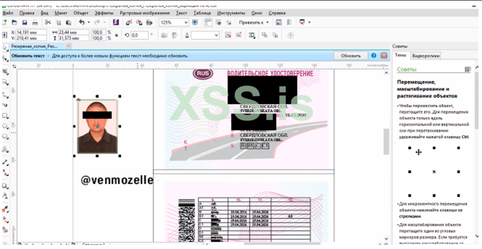
Task: Open the outline width dropdown
Action: click(x=216, y=35)
